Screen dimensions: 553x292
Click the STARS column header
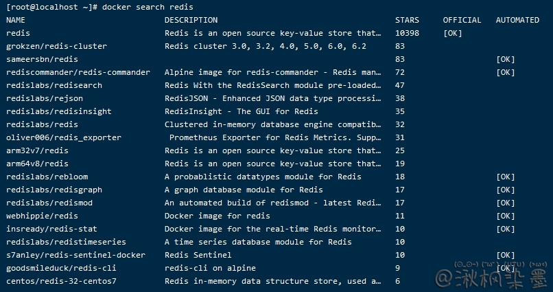tap(407, 20)
